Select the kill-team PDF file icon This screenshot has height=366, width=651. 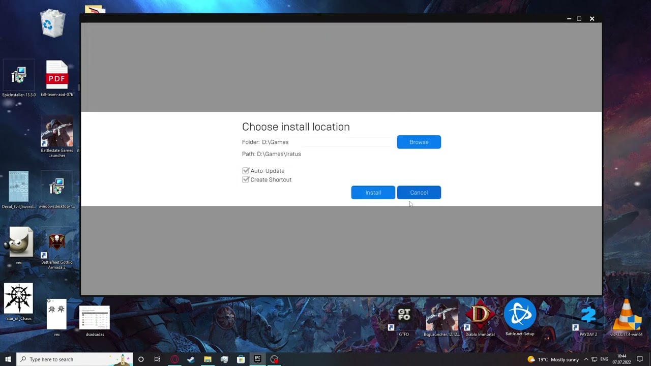point(57,79)
